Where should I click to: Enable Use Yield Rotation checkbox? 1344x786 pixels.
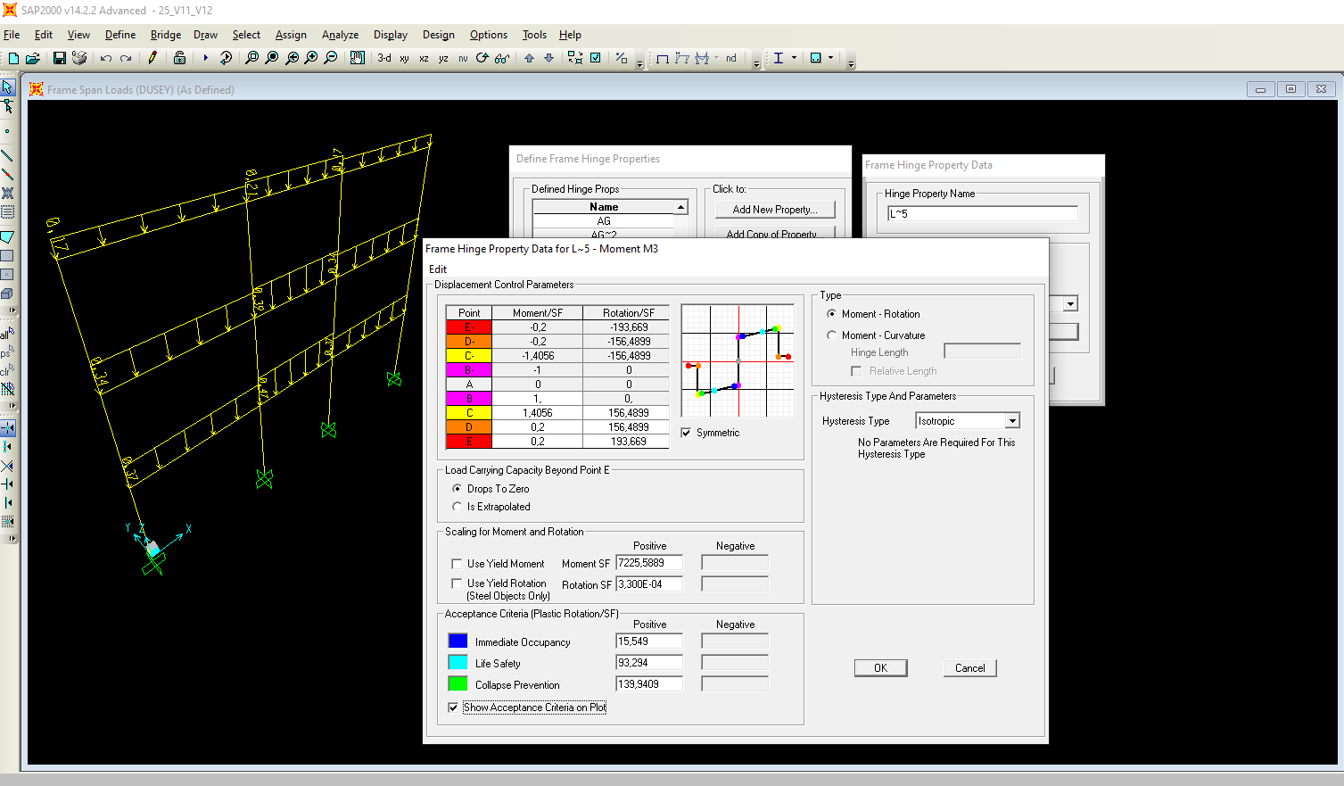pyautogui.click(x=457, y=583)
